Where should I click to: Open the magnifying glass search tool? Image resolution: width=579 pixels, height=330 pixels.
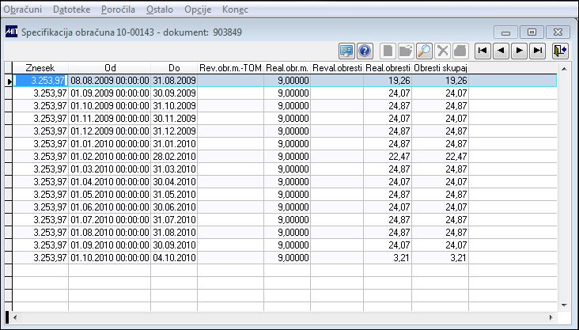[424, 51]
